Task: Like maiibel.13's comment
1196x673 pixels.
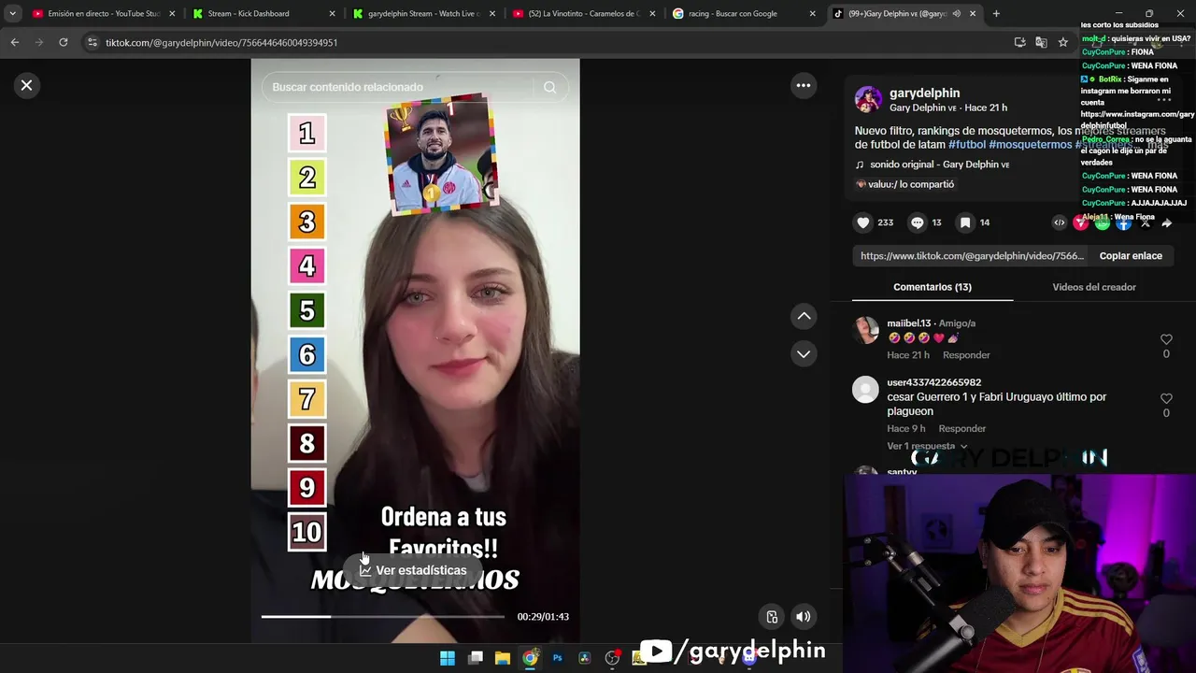Action: [1166, 339]
